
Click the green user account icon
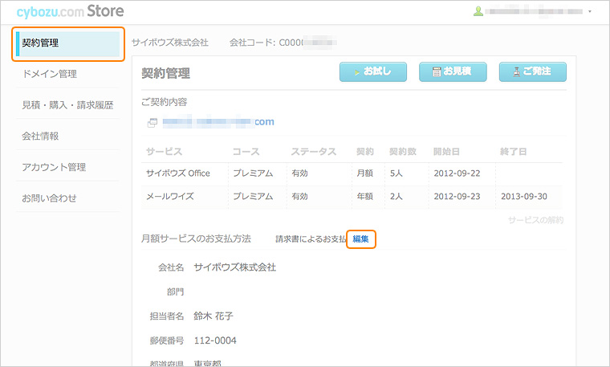pyautogui.click(x=478, y=11)
